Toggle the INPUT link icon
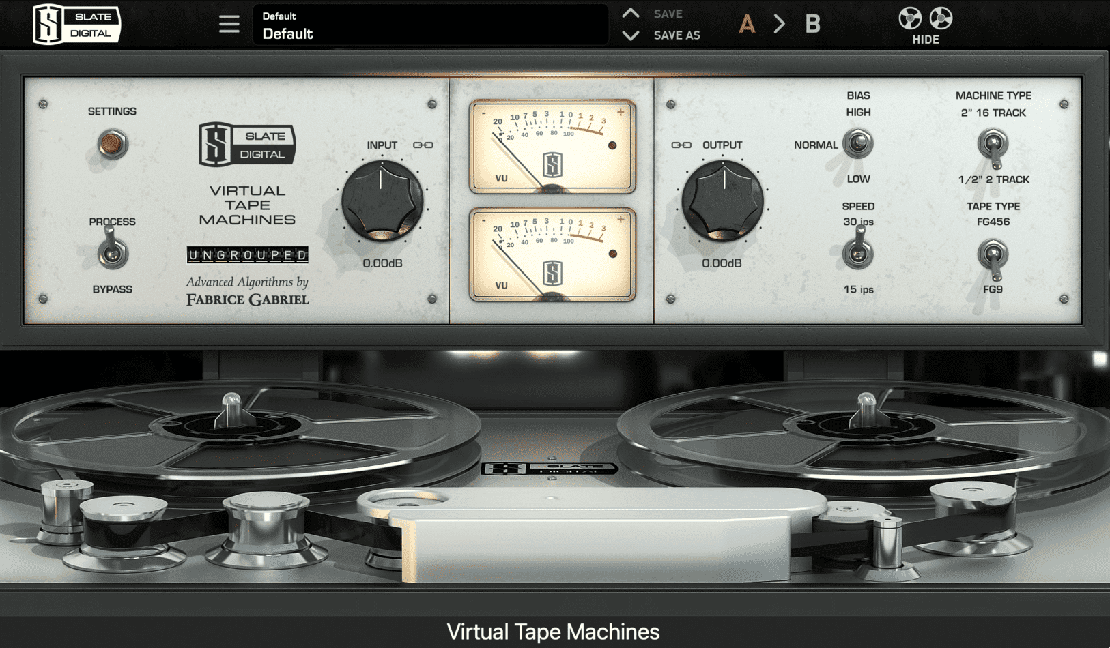Image resolution: width=1110 pixels, height=648 pixels. [423, 145]
